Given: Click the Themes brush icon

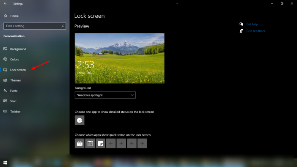Looking at the screenshot, I should click(5, 80).
